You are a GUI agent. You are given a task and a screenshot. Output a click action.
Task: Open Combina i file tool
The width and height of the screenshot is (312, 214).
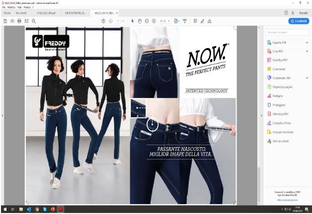tap(281, 78)
